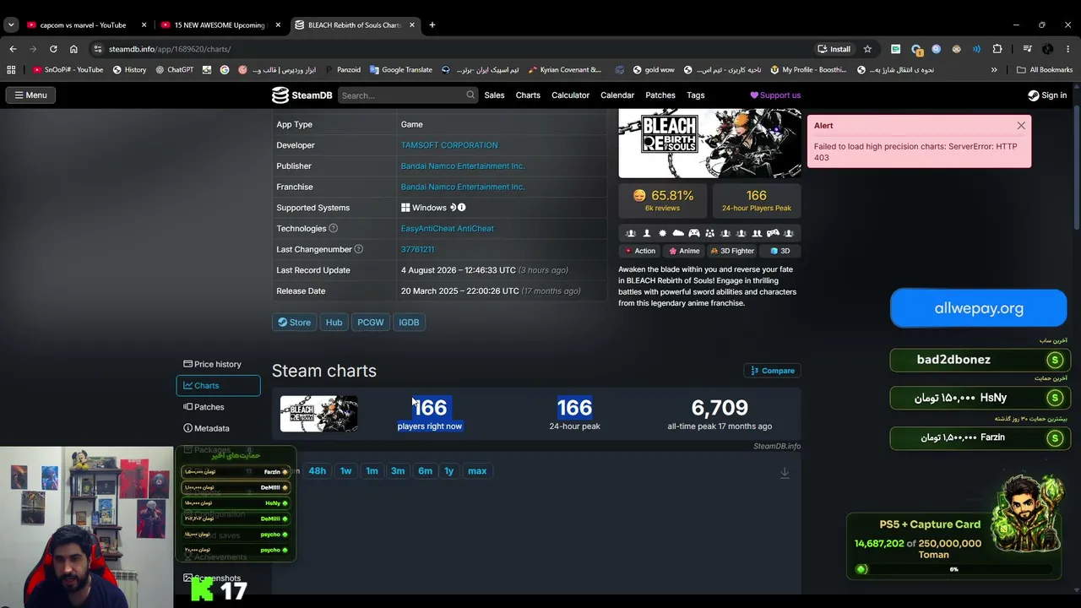Click the search magnifier icon in SteamDB

470,95
